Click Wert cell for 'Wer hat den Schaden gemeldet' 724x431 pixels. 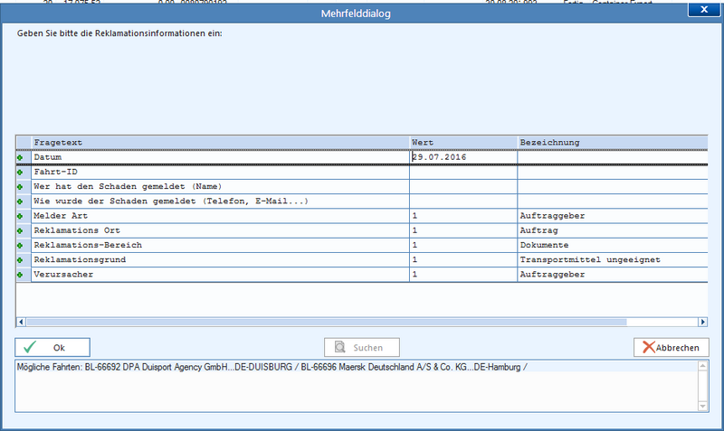pos(463,187)
